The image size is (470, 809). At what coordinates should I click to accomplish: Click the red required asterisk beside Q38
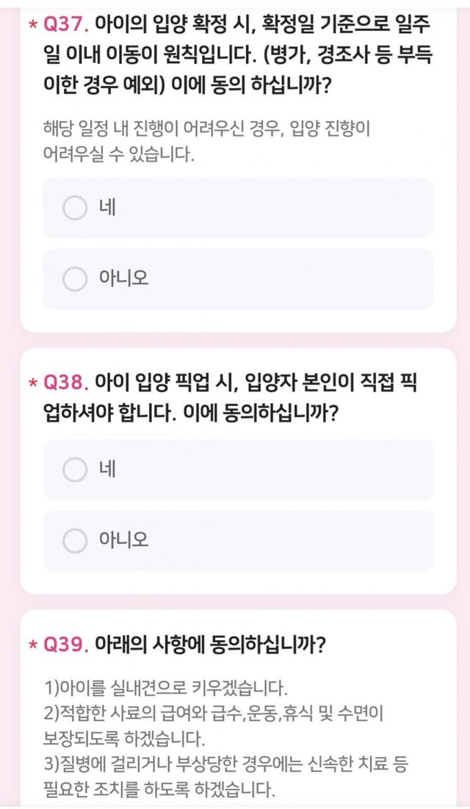[32, 383]
